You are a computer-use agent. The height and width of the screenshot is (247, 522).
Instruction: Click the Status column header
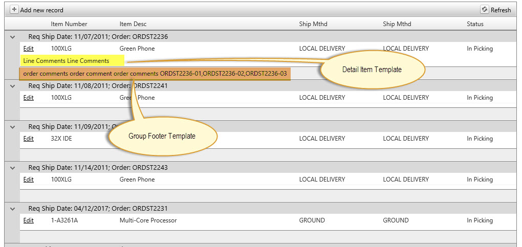click(x=475, y=24)
